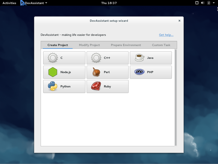The height and width of the screenshot is (164, 218).
Task: Click the blue oval PHP logo icon
Action: (x=139, y=72)
